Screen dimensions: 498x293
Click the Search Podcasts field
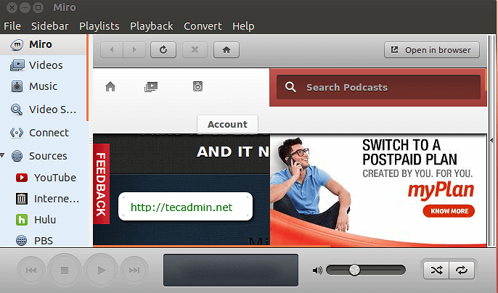coord(378,87)
